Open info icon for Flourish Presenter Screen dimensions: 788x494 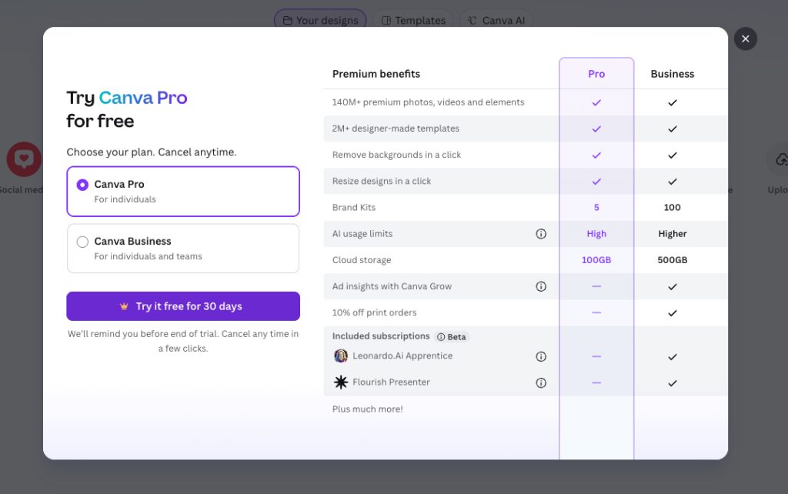541,383
